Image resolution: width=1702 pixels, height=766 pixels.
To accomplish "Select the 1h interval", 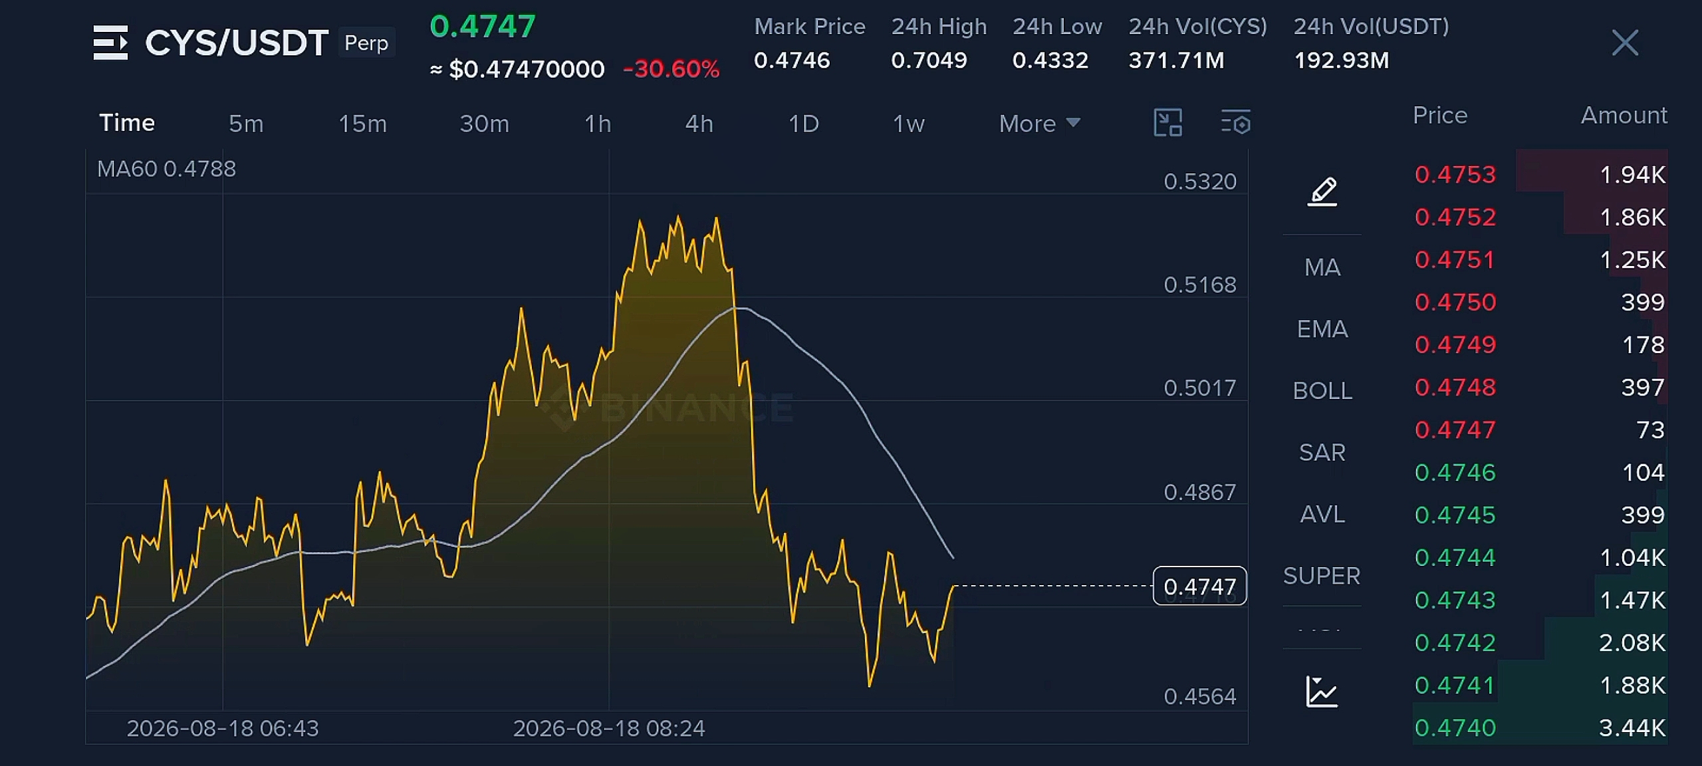I will (598, 124).
